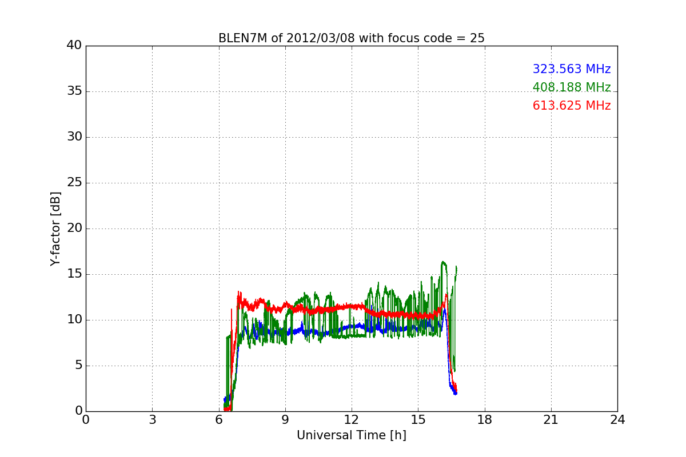Select the 408.188 MHz legend label

572,87
